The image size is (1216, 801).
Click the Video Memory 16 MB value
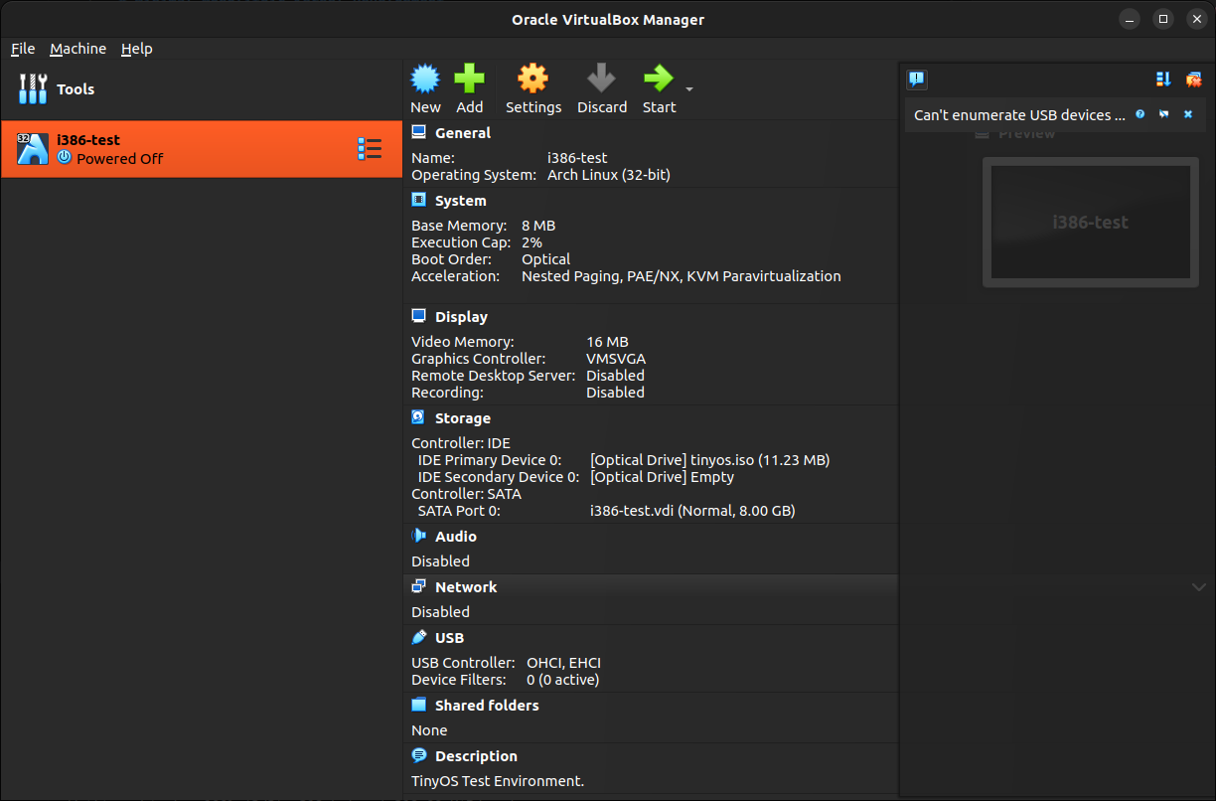tap(607, 342)
